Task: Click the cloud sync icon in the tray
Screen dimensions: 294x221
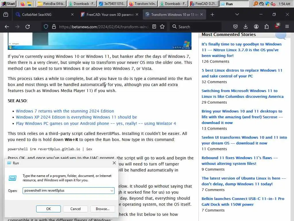Action: click(261, 4)
